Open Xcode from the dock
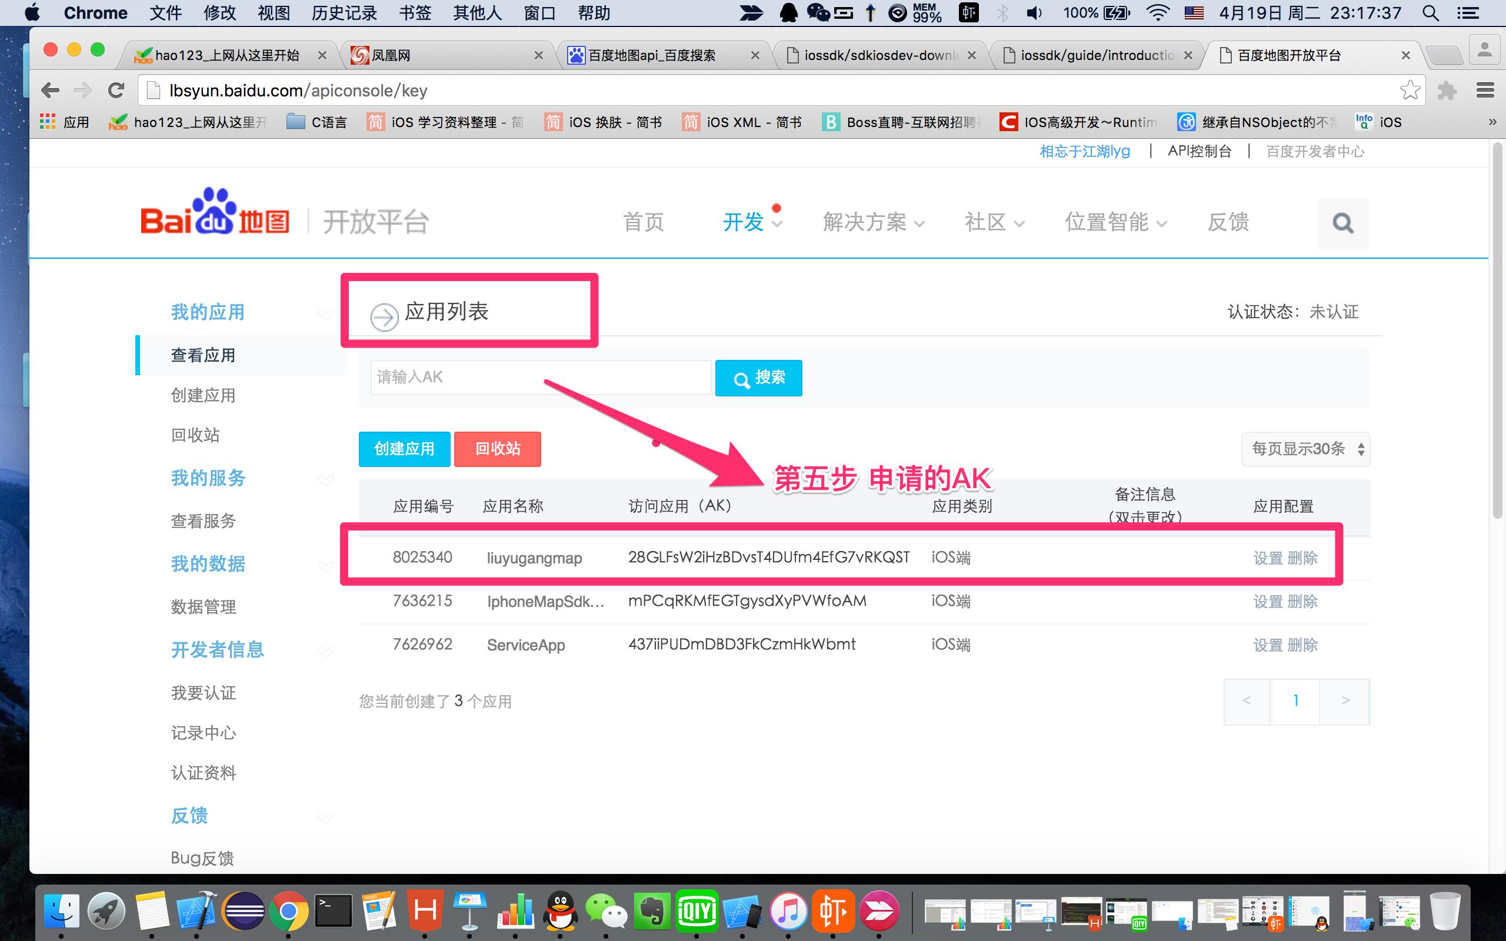The image size is (1506, 941). coord(197,912)
